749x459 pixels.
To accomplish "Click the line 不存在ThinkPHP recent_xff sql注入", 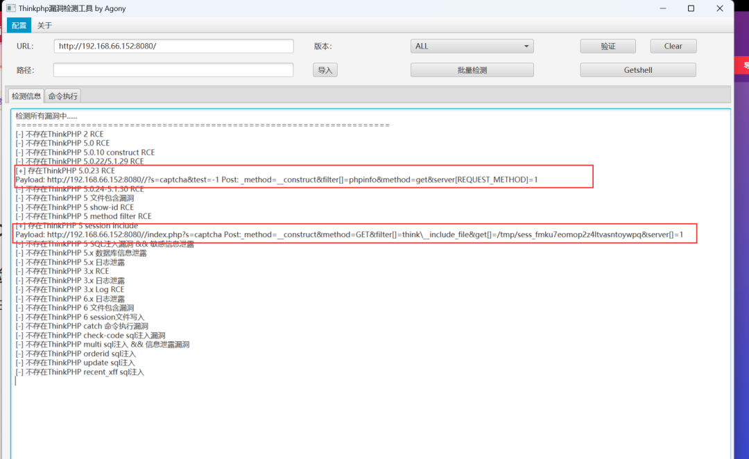I will tap(80, 372).
